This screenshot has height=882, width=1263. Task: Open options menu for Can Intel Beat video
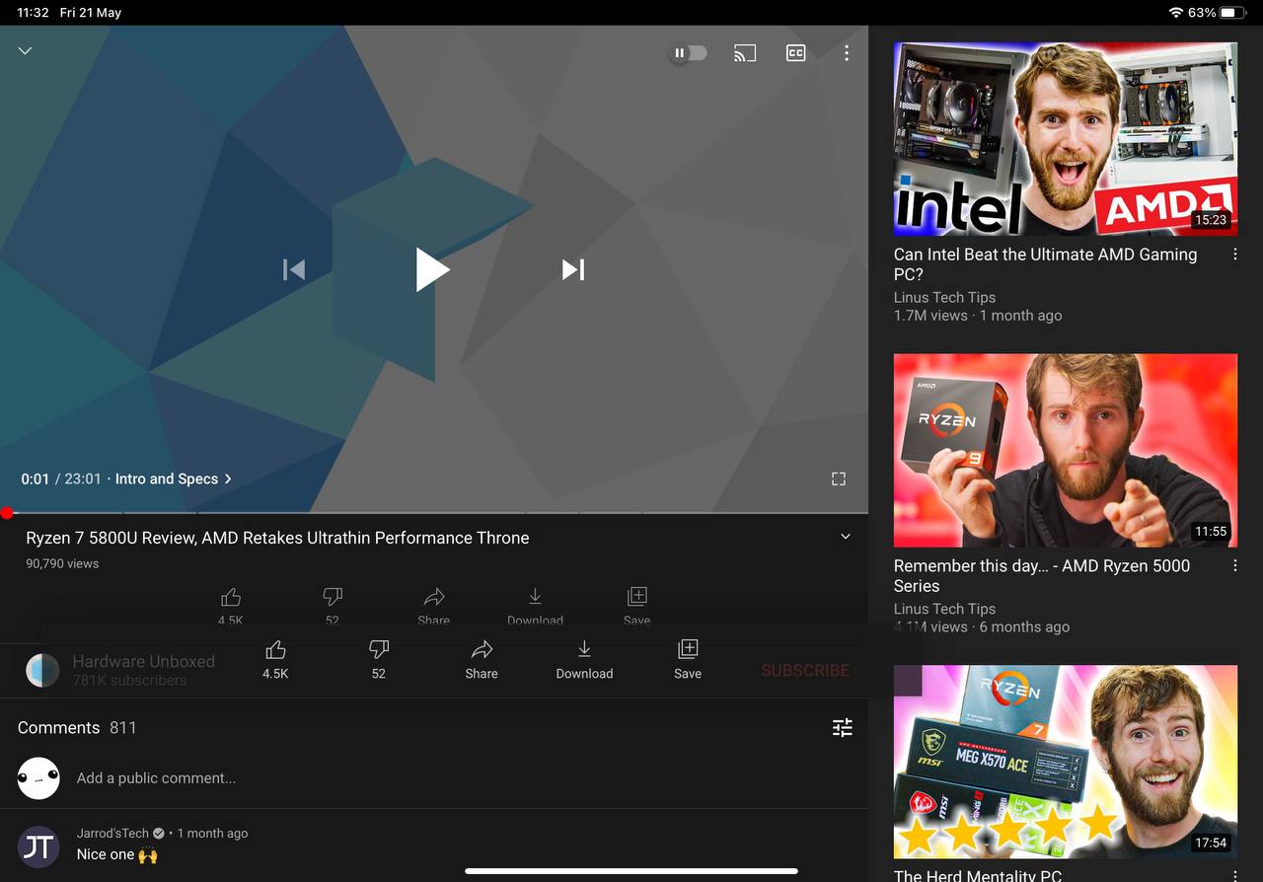(x=1235, y=255)
